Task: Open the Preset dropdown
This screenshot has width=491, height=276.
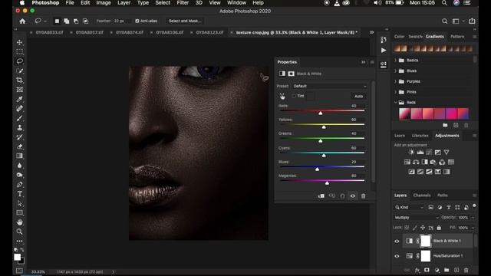Action: click(x=330, y=86)
